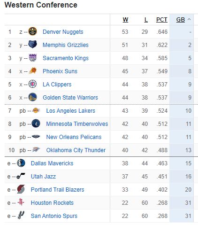The image size is (198, 225).
Task: Click the Phoenix Suns logo
Action: [32, 71]
